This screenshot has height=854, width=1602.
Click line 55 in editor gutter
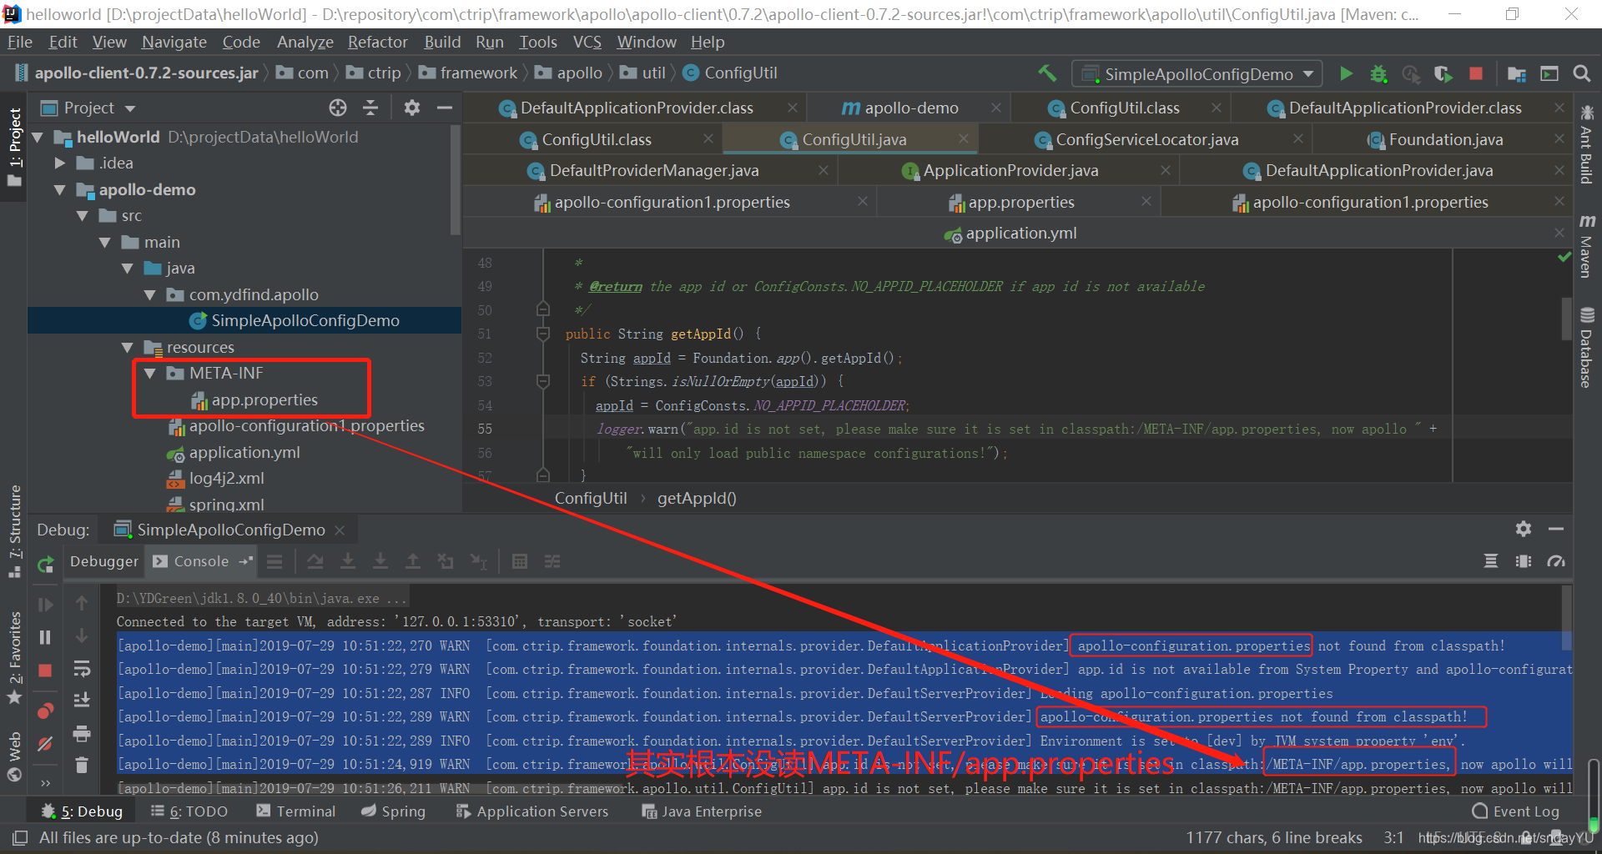(x=485, y=429)
